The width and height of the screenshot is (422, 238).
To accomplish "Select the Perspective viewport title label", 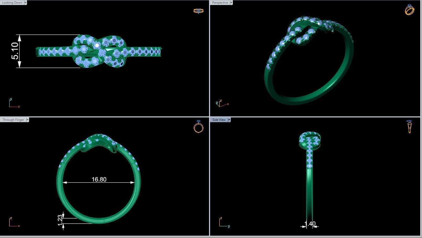I will click(220, 3).
